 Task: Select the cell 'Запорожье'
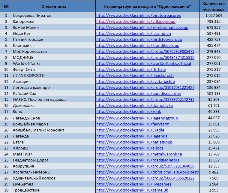coord(54,21)
